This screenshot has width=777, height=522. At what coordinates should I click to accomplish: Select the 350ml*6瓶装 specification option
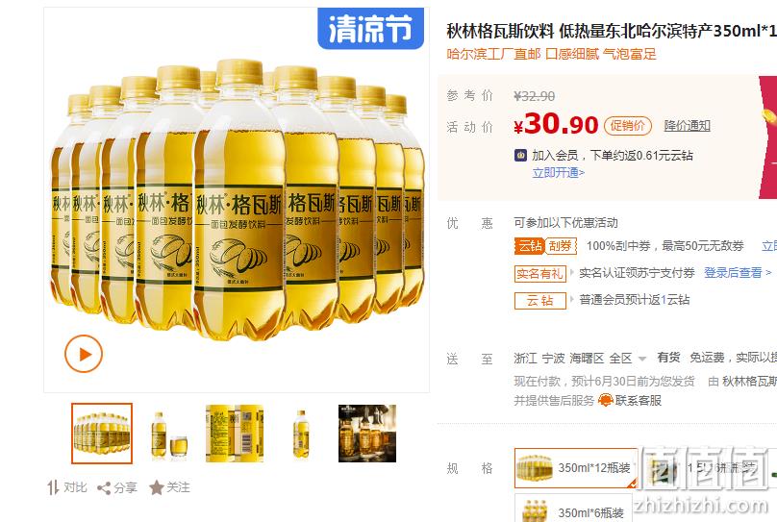(573, 508)
